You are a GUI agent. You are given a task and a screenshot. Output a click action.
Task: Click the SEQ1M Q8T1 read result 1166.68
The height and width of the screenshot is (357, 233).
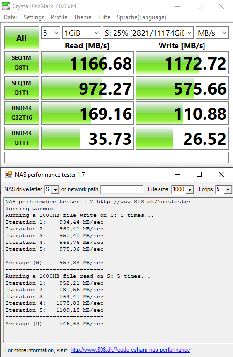click(87, 63)
